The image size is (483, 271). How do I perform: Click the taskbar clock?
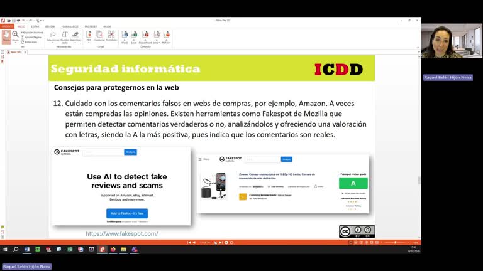[413, 249]
